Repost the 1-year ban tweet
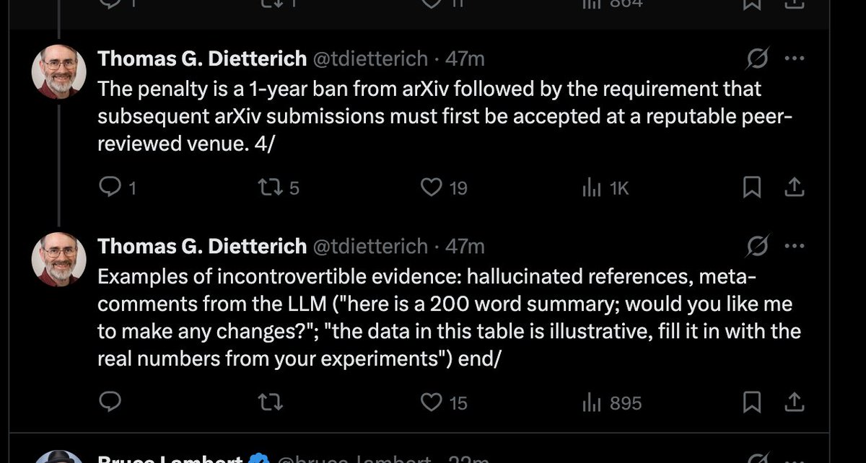 (278, 188)
